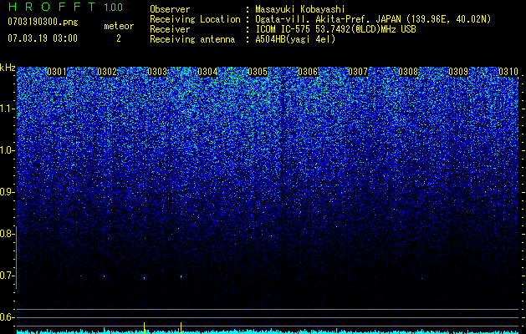The height and width of the screenshot is (334, 526).
Task: Click the meteor count label
Action: [119, 26]
